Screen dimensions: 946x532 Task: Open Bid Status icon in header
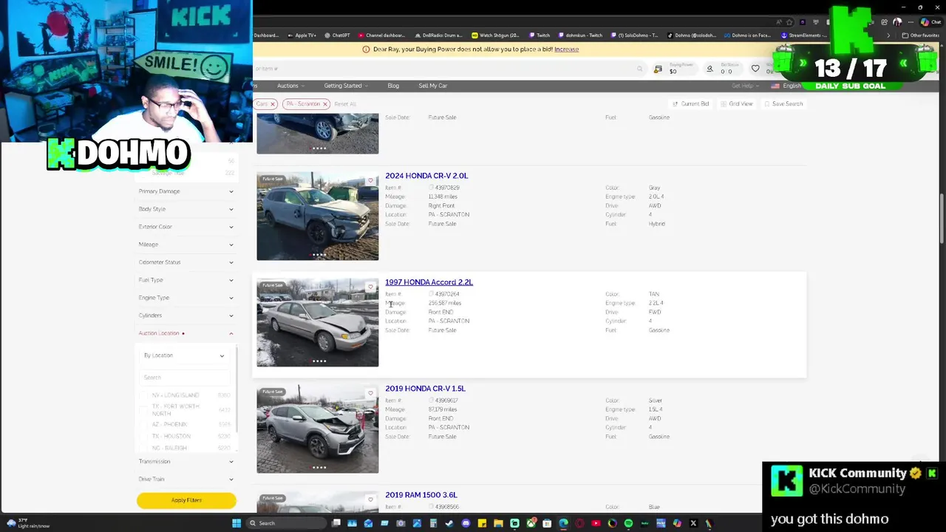(709, 69)
